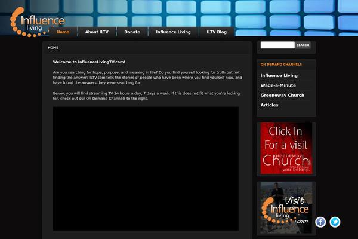Click the HOME breadcrumb heading

pos(53,48)
